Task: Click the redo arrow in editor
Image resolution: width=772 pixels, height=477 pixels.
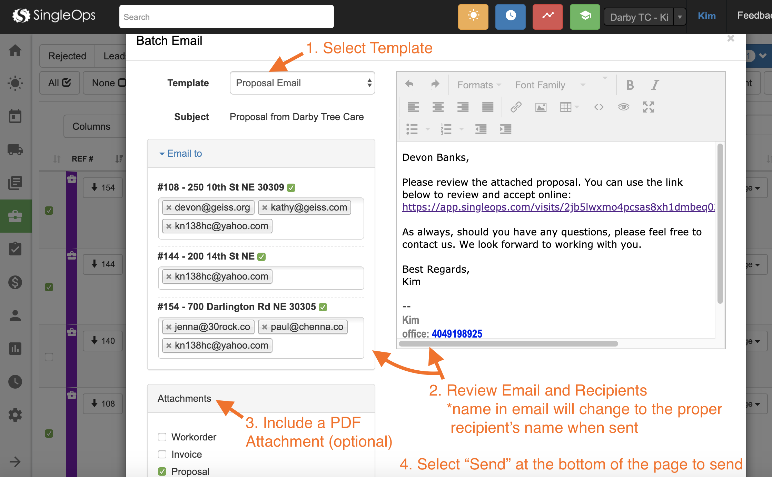Action: coord(435,84)
